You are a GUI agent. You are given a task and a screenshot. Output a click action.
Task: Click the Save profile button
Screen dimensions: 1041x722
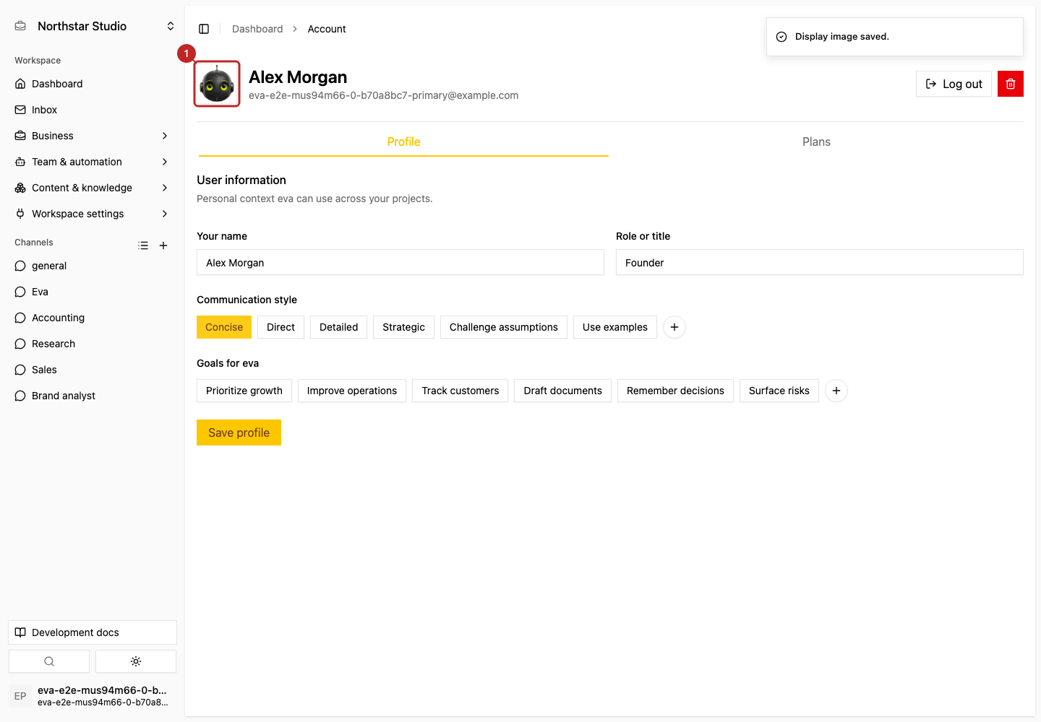coord(239,432)
